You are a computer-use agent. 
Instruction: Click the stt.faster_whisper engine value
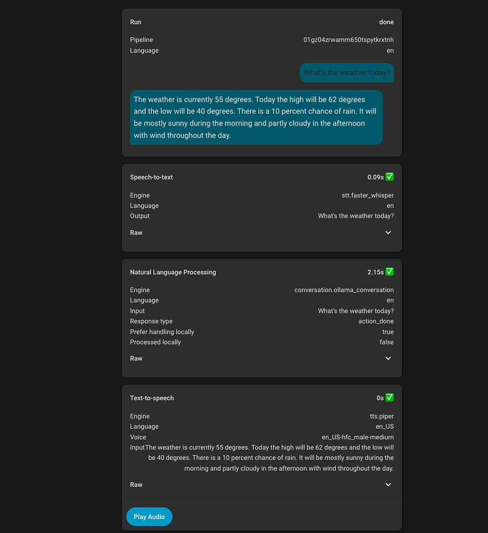(x=367, y=196)
